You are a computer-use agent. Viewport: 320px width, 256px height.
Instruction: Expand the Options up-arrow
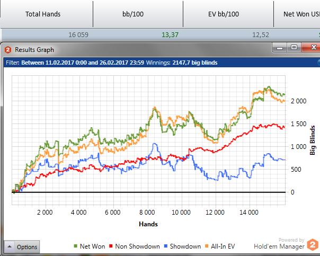(10, 246)
